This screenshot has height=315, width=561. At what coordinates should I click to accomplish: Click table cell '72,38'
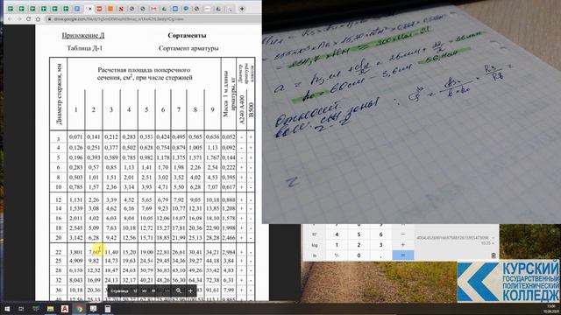point(212,280)
